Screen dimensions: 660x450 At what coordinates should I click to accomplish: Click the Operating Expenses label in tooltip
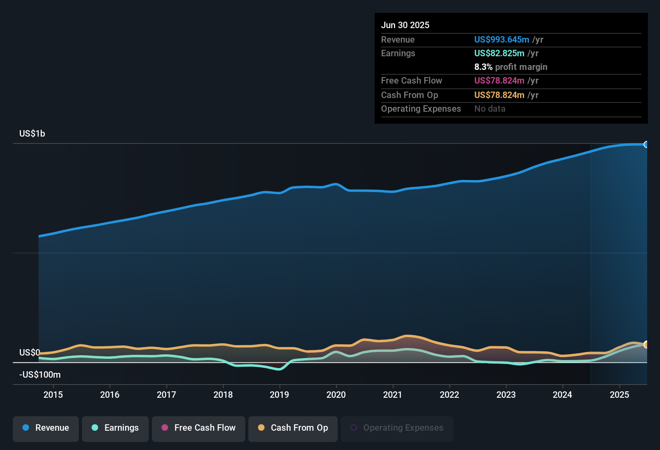[x=421, y=108]
